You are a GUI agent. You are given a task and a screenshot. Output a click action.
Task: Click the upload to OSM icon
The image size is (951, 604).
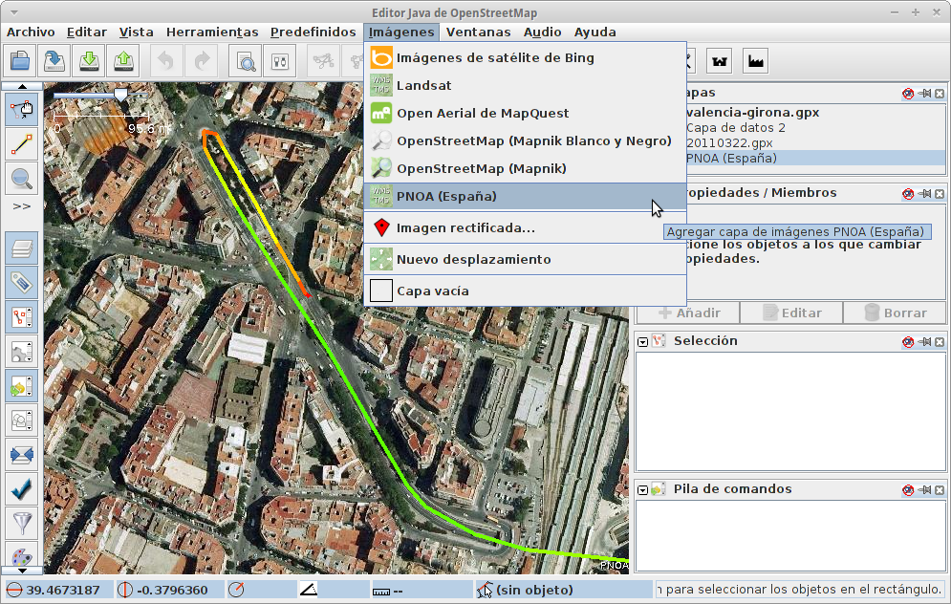tap(123, 61)
